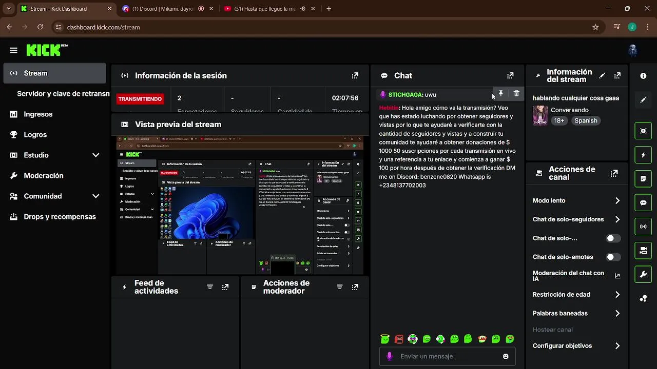The width and height of the screenshot is (657, 369).
Task: Pin the STICHGAGA chat message
Action: (x=501, y=94)
